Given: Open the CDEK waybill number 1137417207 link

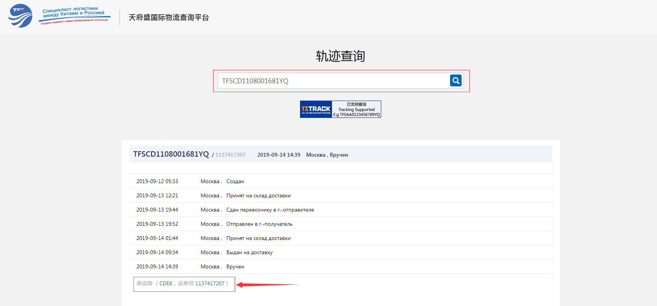Looking at the screenshot, I should [x=210, y=284].
